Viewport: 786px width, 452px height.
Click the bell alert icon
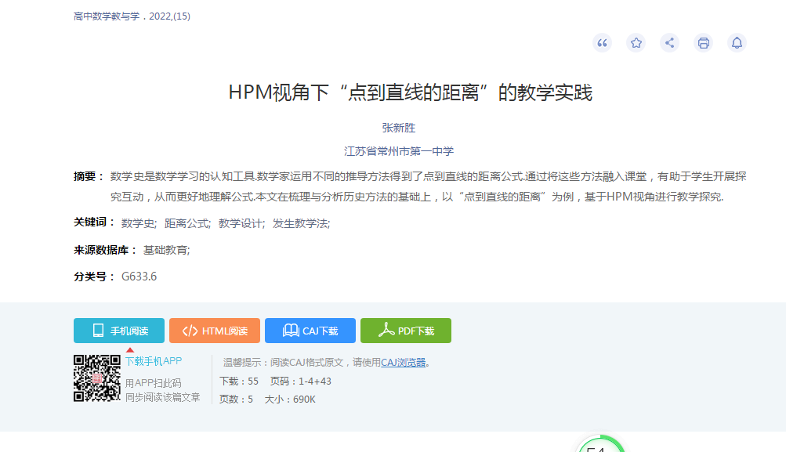click(737, 43)
